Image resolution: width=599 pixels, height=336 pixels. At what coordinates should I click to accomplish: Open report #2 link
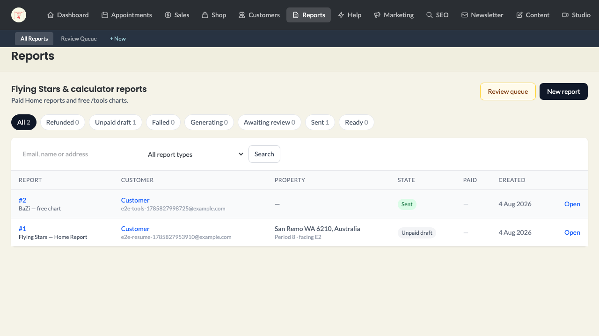(22, 200)
